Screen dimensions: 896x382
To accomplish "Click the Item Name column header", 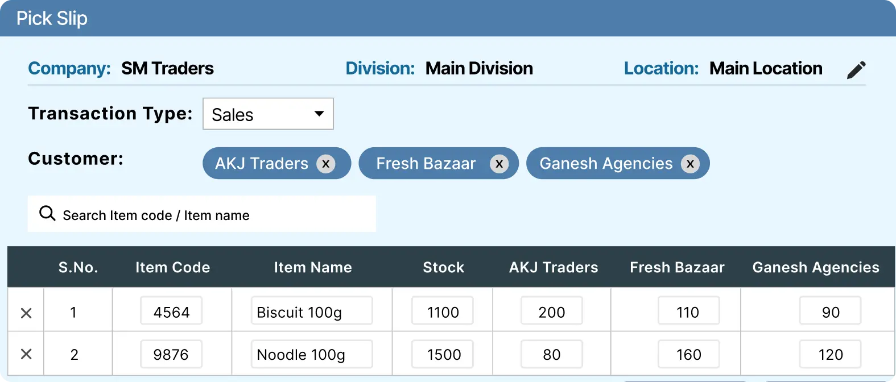I will [313, 267].
